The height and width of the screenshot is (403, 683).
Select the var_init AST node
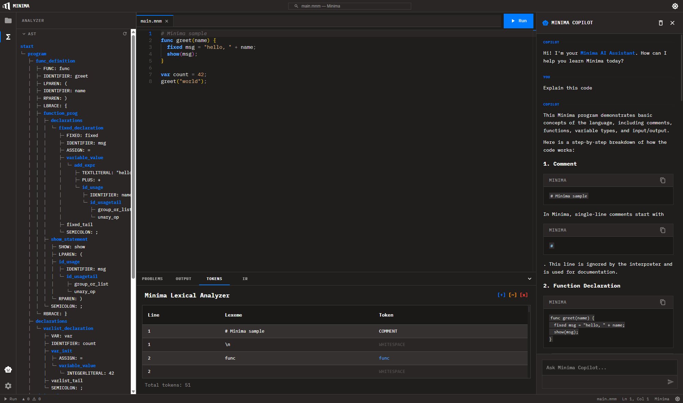(x=62, y=351)
